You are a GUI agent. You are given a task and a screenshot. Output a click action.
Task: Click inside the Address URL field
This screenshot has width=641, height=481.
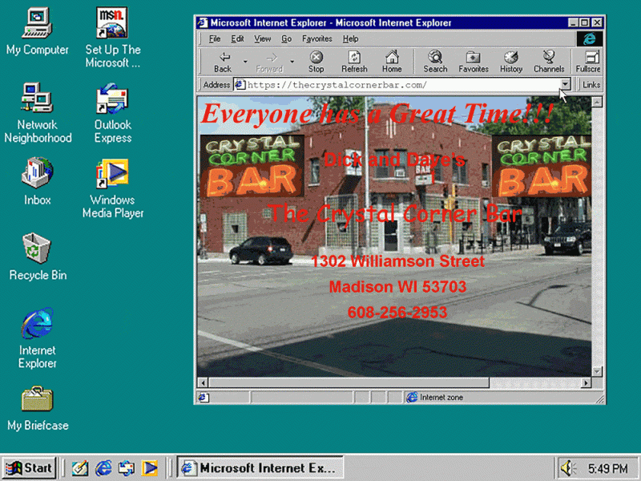coord(401,84)
